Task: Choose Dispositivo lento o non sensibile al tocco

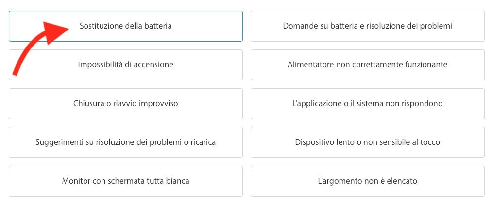Action: pyautogui.click(x=367, y=142)
